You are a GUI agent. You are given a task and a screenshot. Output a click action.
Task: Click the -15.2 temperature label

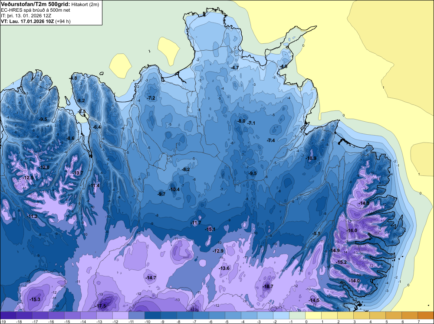(x=341, y=262)
